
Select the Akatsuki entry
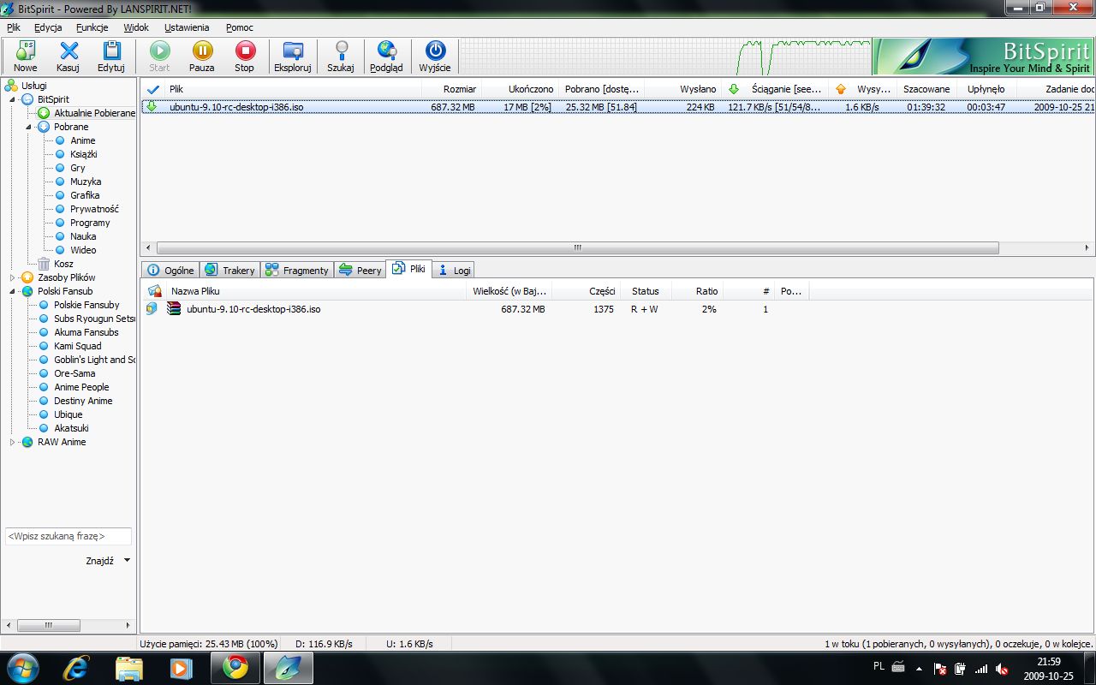coord(71,428)
